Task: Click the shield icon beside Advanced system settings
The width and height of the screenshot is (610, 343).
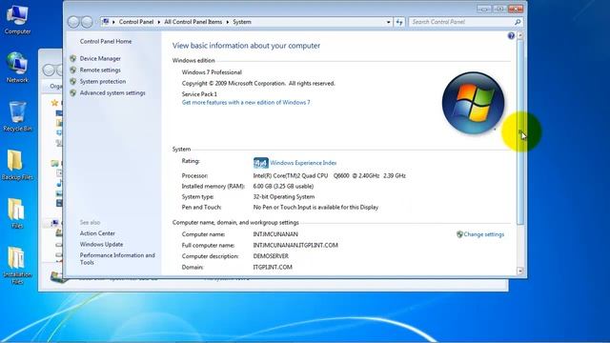Action: (x=72, y=93)
